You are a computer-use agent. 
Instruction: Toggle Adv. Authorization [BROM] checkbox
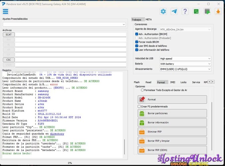(137, 34)
